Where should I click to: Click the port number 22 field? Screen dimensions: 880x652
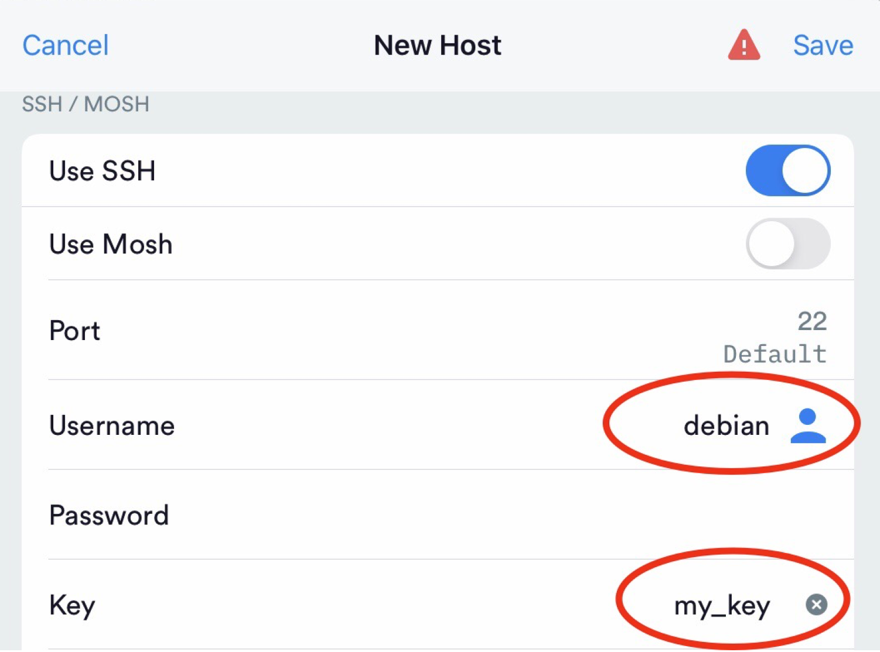(811, 321)
